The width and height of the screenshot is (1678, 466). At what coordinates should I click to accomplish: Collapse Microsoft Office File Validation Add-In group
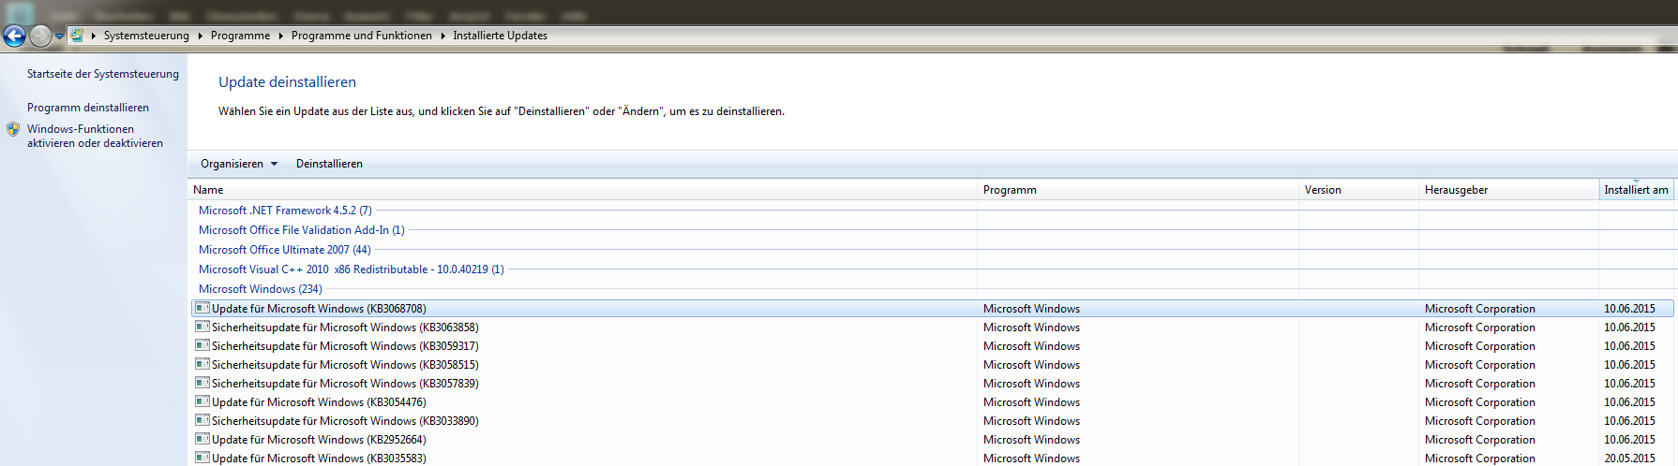tap(302, 230)
